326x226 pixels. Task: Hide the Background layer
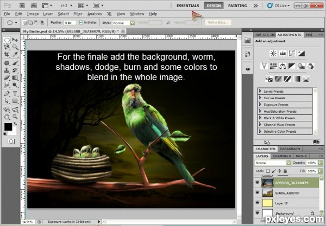point(258,213)
